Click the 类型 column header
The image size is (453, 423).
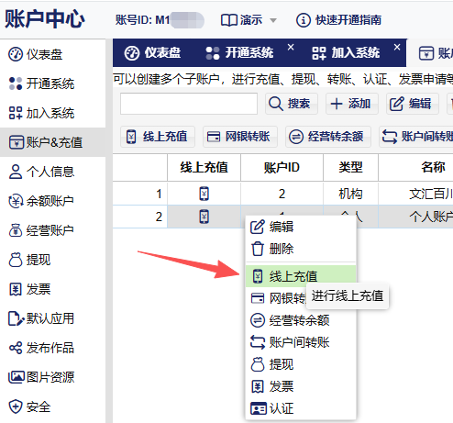point(350,167)
